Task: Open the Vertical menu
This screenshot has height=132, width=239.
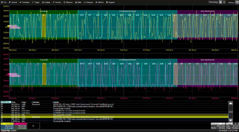Action: tap(13, 2)
